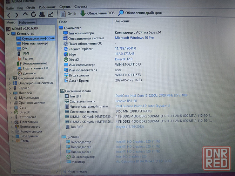
Task: Click the 3D-акселератор icon
Action: (68, 157)
